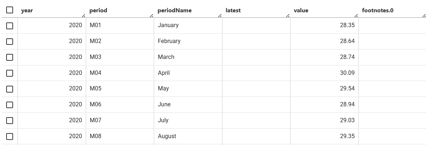The image size is (426, 145).
Task: Click the latest column resize handle
Action: click(x=288, y=16)
